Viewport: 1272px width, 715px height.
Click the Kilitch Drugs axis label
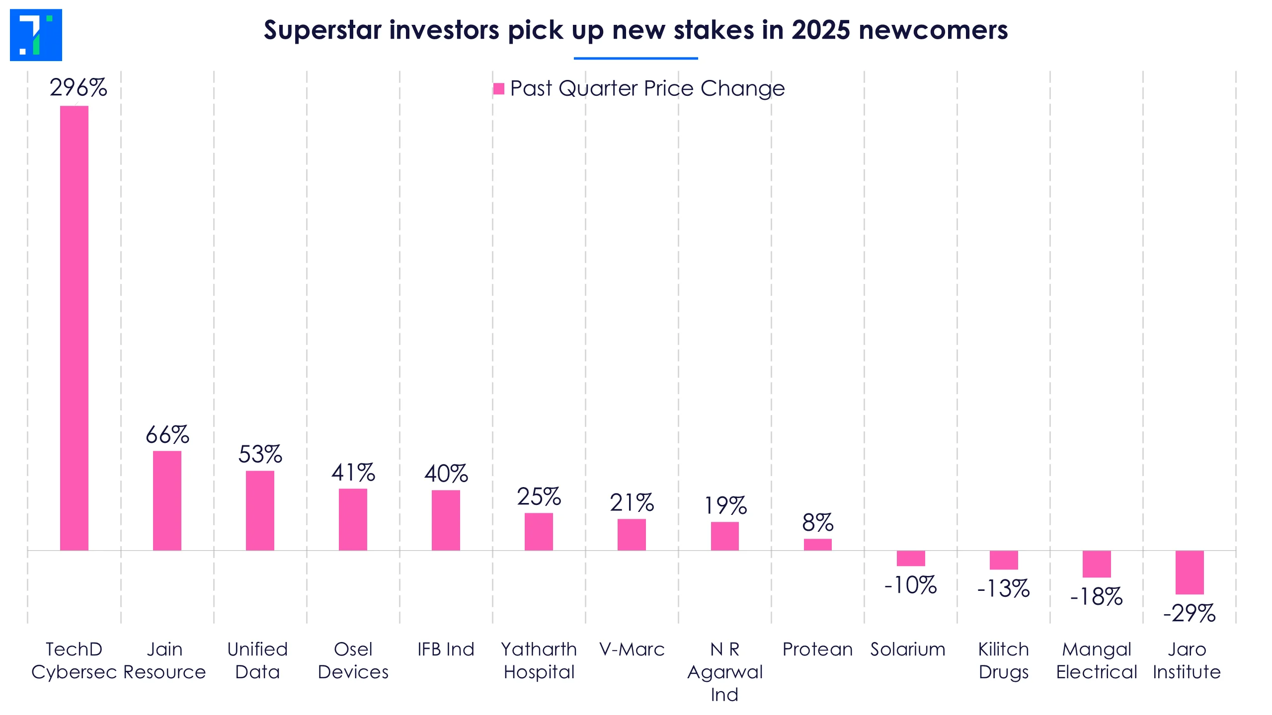click(1003, 660)
